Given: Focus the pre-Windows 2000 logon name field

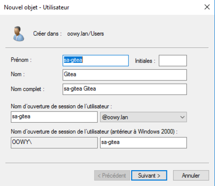Looking at the screenshot, I should click(x=143, y=142).
